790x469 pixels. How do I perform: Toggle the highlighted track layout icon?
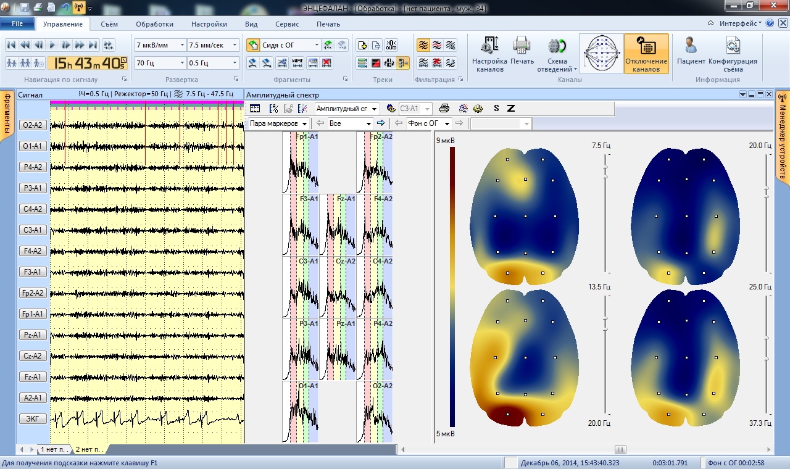[x=403, y=63]
